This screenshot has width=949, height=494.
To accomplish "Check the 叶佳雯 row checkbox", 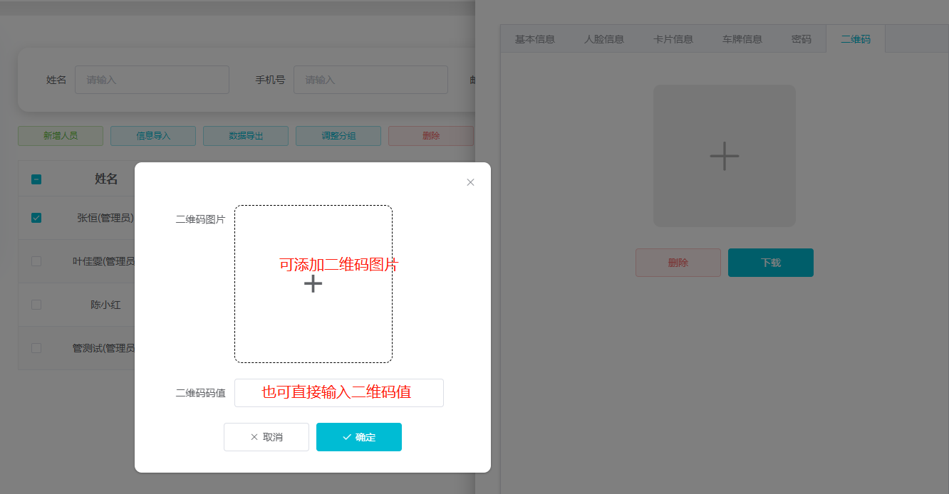I will [x=36, y=261].
